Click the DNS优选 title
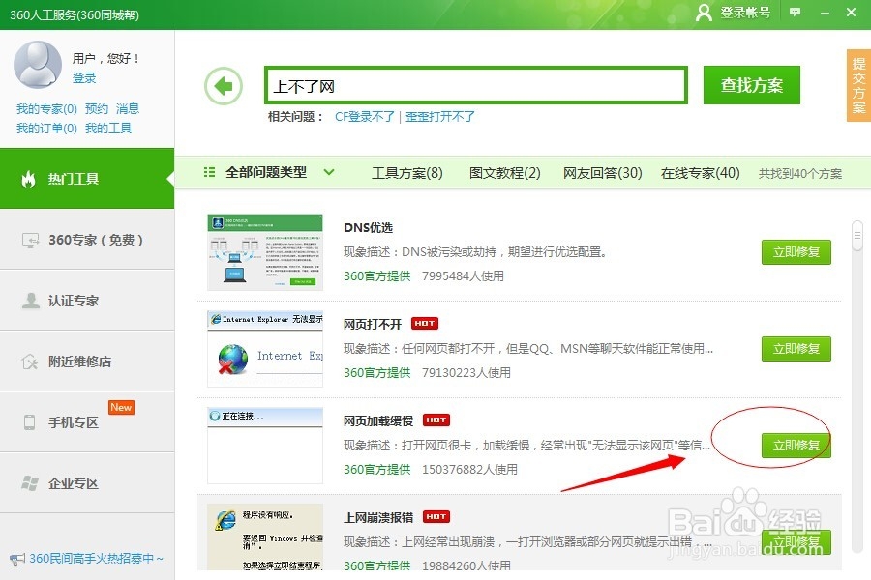The width and height of the screenshot is (871, 580). click(x=368, y=227)
